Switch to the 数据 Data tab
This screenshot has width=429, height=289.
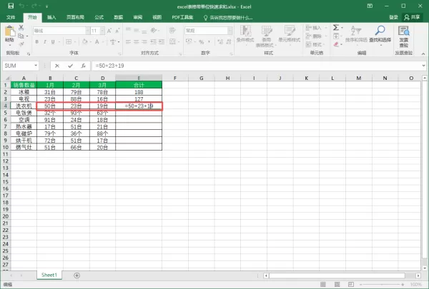pyautogui.click(x=118, y=17)
